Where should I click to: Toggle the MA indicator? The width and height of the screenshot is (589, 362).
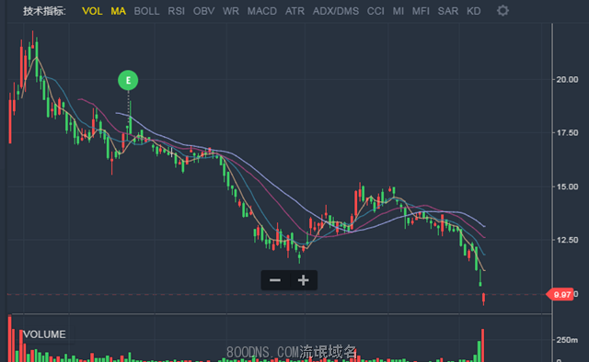(x=119, y=11)
